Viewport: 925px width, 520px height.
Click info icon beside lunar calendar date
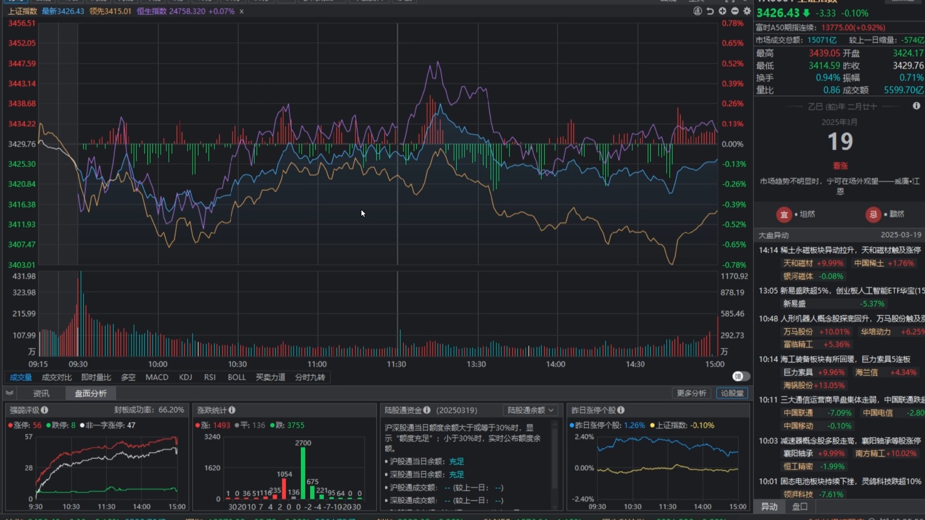pos(916,106)
